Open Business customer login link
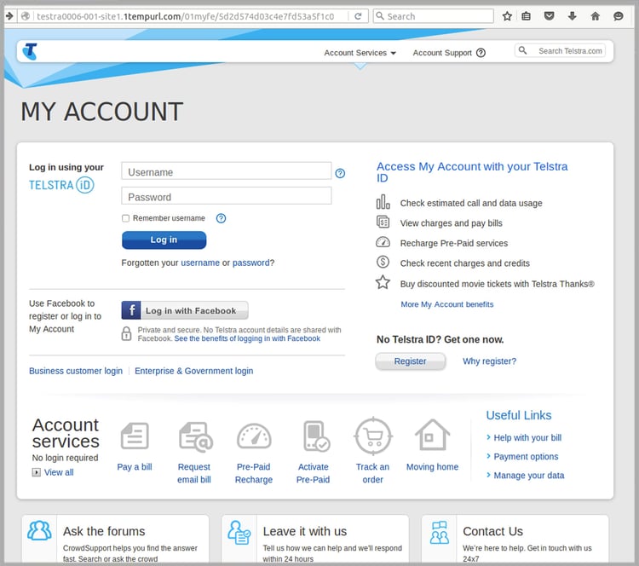Viewport: 639px width, 566px height. [x=76, y=371]
